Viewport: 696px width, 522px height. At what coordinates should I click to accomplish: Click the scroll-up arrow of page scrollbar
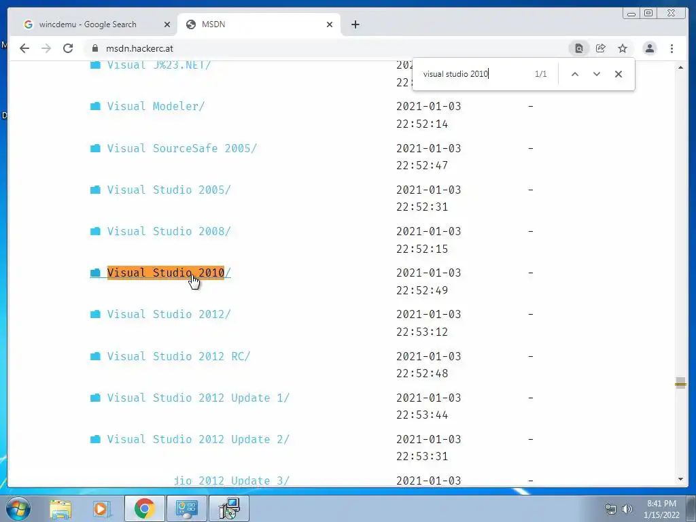(x=680, y=67)
